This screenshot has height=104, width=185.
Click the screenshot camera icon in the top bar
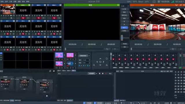154,2
